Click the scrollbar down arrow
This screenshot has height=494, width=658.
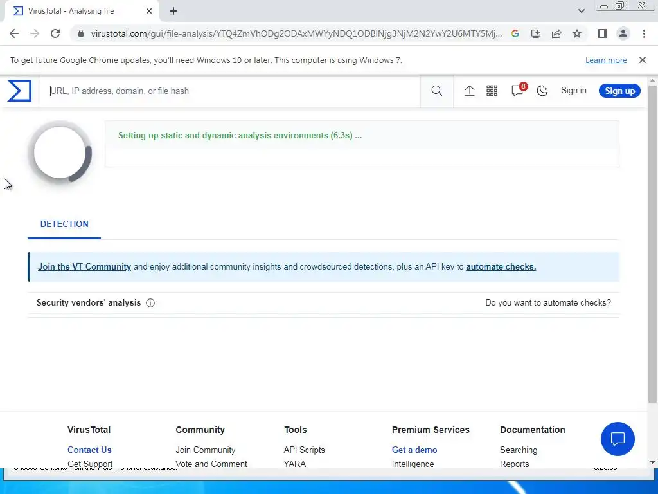point(652,463)
